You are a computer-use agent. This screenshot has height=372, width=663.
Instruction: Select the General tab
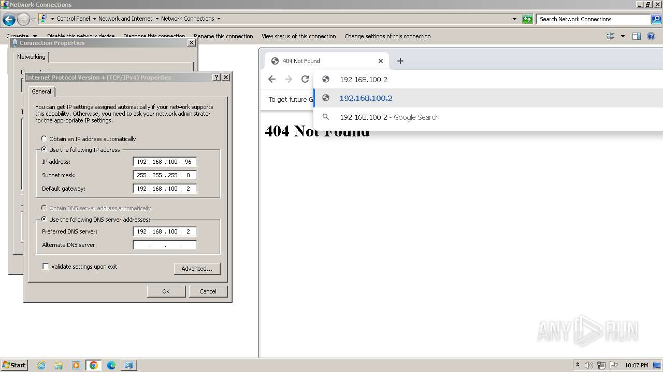coord(41,91)
